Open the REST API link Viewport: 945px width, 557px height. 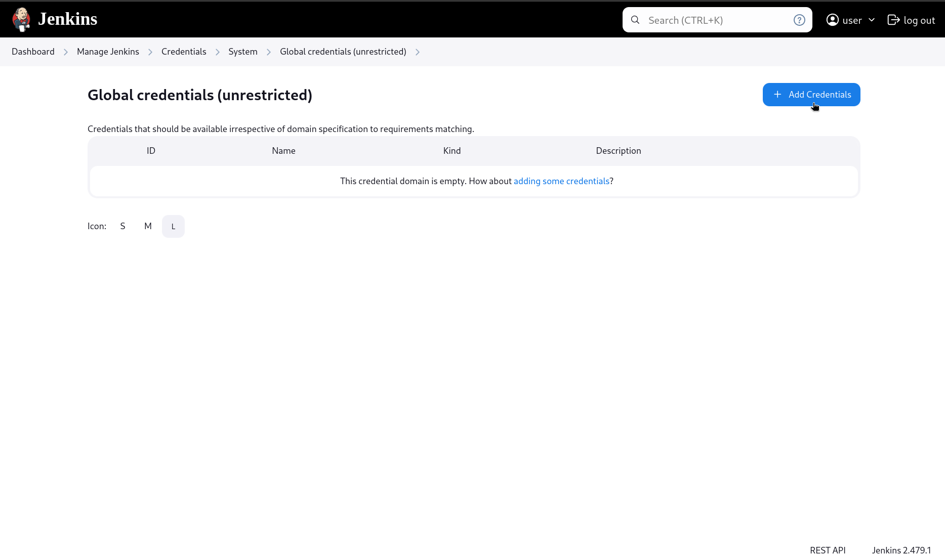828,550
